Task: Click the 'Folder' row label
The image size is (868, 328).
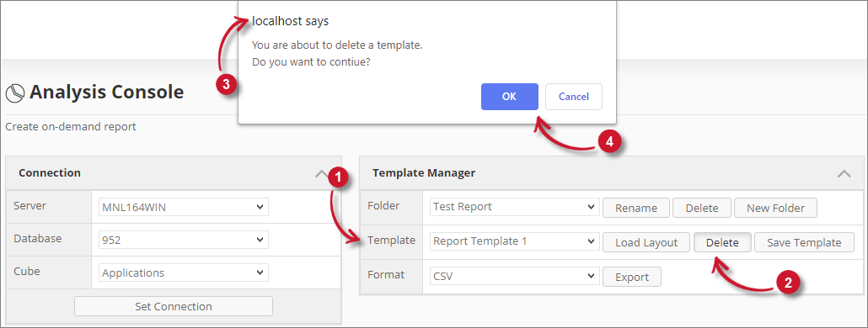Action: pyautogui.click(x=383, y=206)
